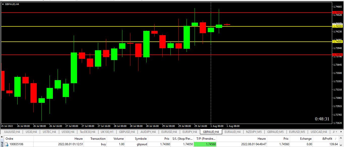Select the US500,H4 chart tab

coord(68,132)
